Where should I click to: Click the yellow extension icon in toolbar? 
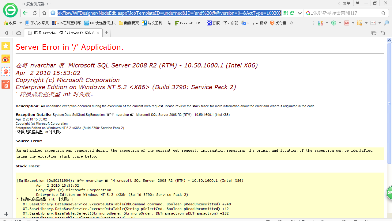(360, 23)
